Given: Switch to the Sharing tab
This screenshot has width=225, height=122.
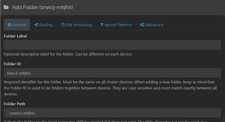Looking at the screenshot, I should pyautogui.click(x=46, y=25).
